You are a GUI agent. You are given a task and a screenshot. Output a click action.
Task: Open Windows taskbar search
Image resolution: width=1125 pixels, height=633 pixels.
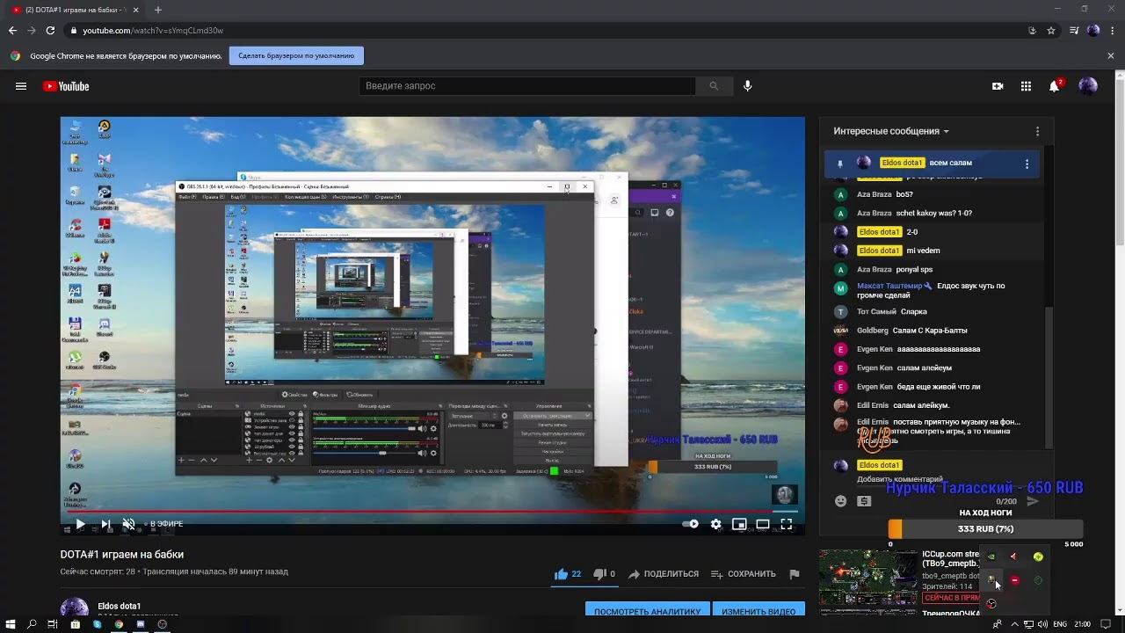32,624
